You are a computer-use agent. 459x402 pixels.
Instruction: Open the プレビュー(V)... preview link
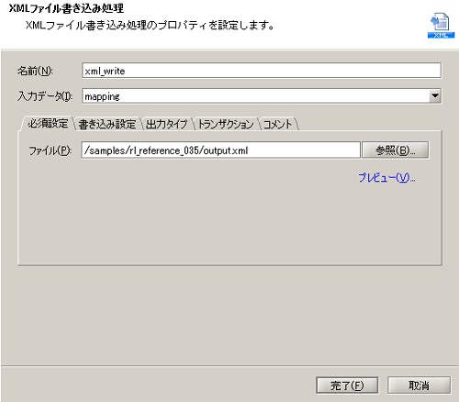[386, 178]
